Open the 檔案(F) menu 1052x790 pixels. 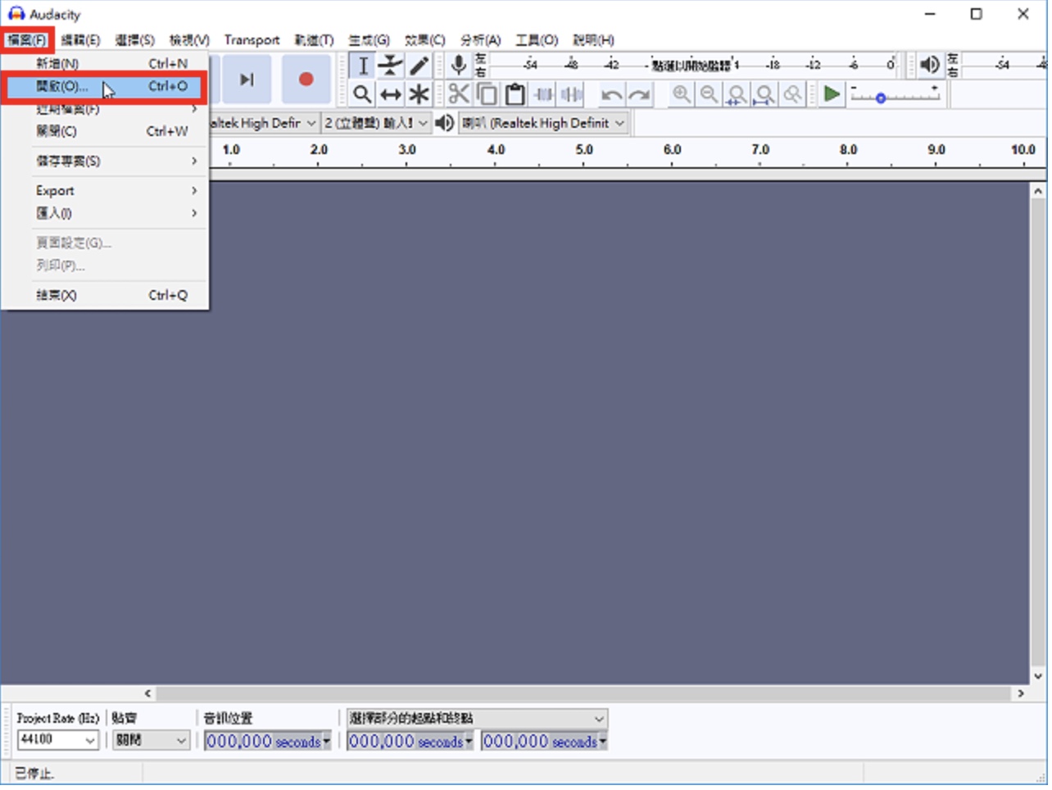(x=27, y=40)
